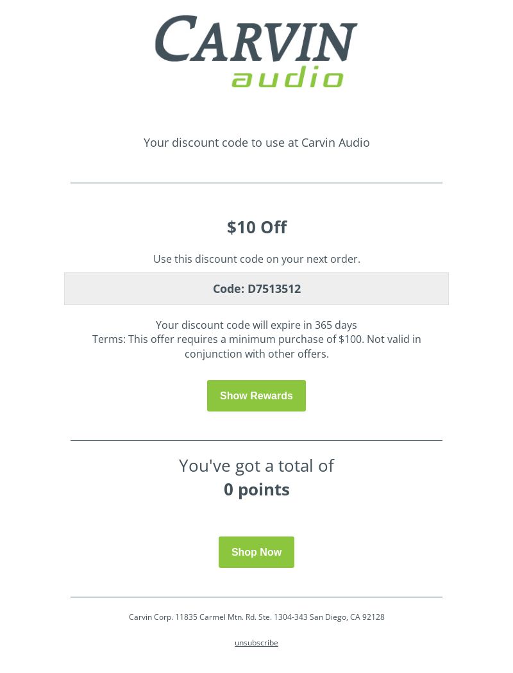Image resolution: width=513 pixels, height=673 pixels.
Task: Click the Carvin Corp San Diego address
Action: point(256,617)
